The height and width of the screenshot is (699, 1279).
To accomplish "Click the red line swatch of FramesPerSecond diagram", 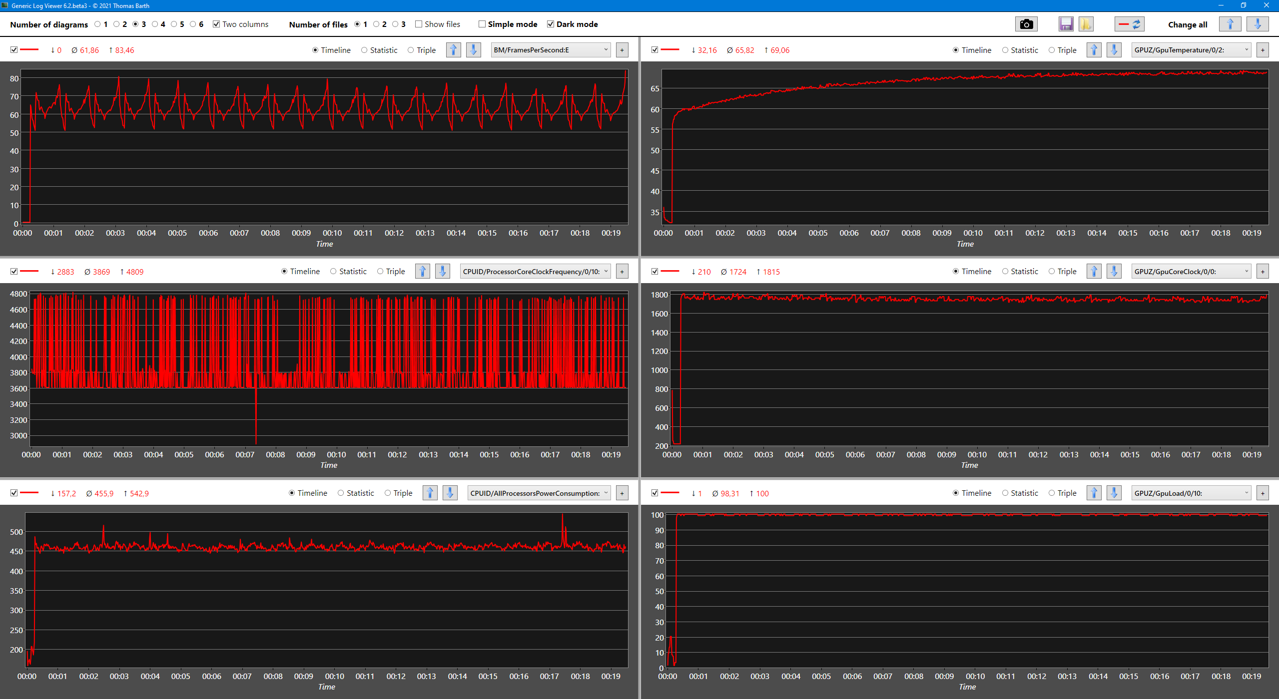I will tap(29, 50).
